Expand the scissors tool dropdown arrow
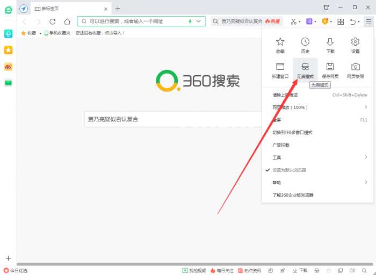The width and height of the screenshot is (376, 275). 300,22
